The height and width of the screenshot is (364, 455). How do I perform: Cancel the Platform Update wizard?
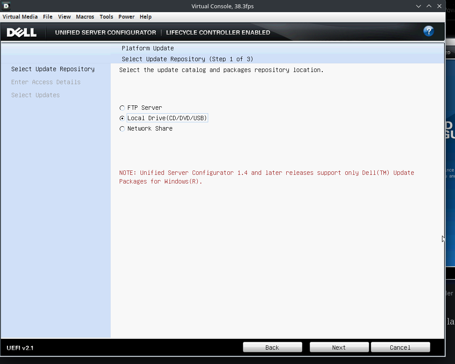400,347
